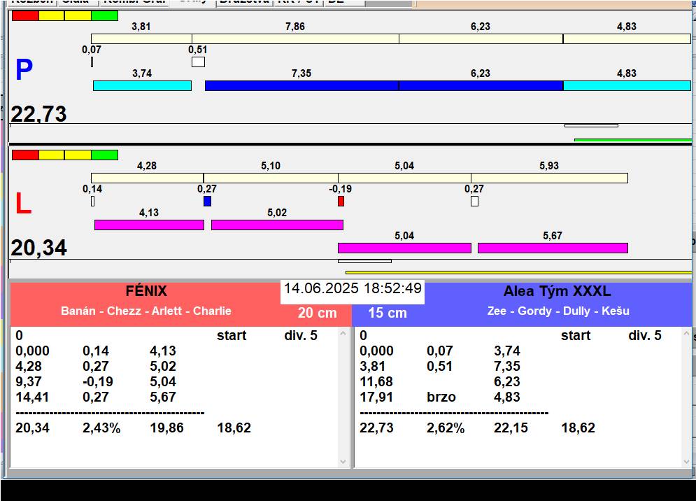Screen dimensions: 696x501
Task: Click the green start light in lane P
Action: click(104, 15)
